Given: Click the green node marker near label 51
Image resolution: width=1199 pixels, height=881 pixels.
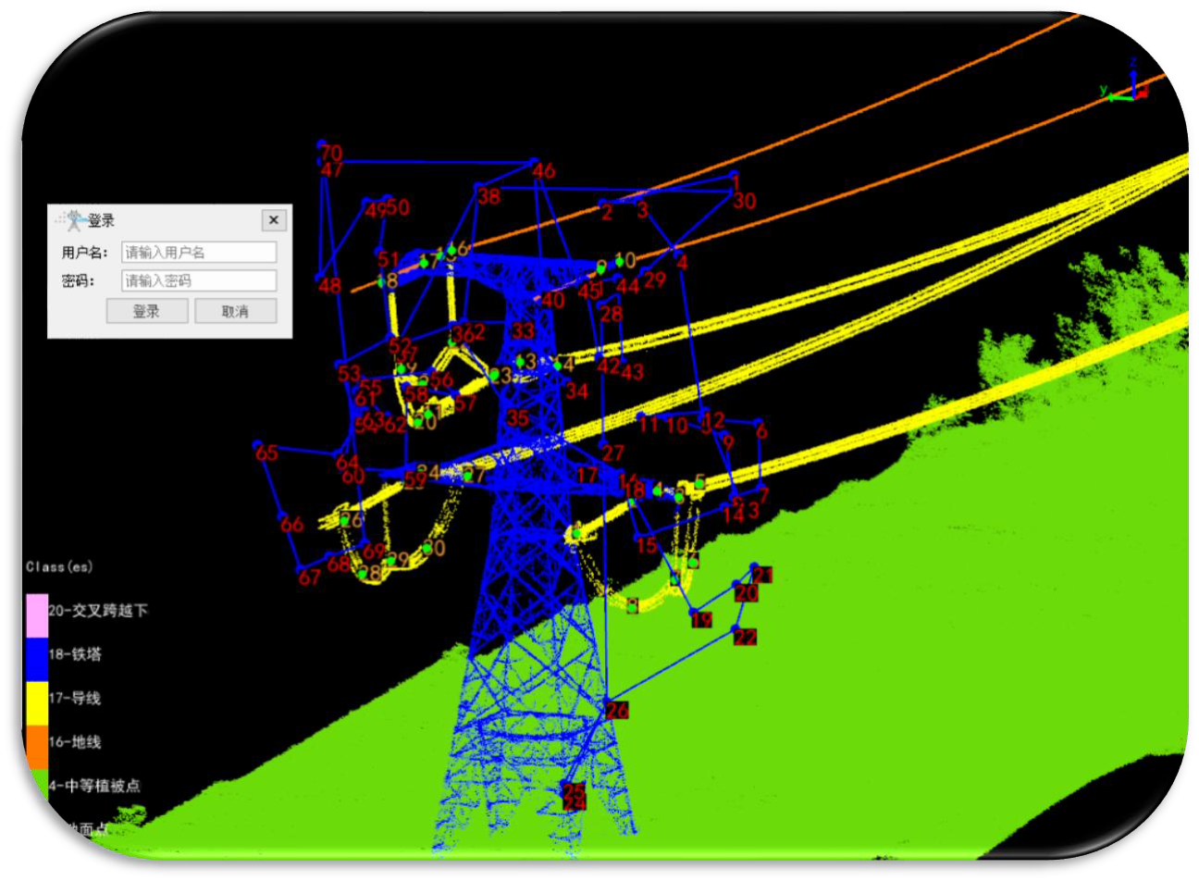Looking at the screenshot, I should [380, 282].
